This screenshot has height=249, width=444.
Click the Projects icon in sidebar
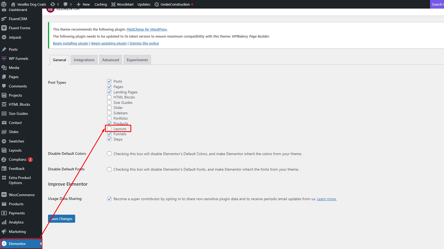tap(4, 95)
